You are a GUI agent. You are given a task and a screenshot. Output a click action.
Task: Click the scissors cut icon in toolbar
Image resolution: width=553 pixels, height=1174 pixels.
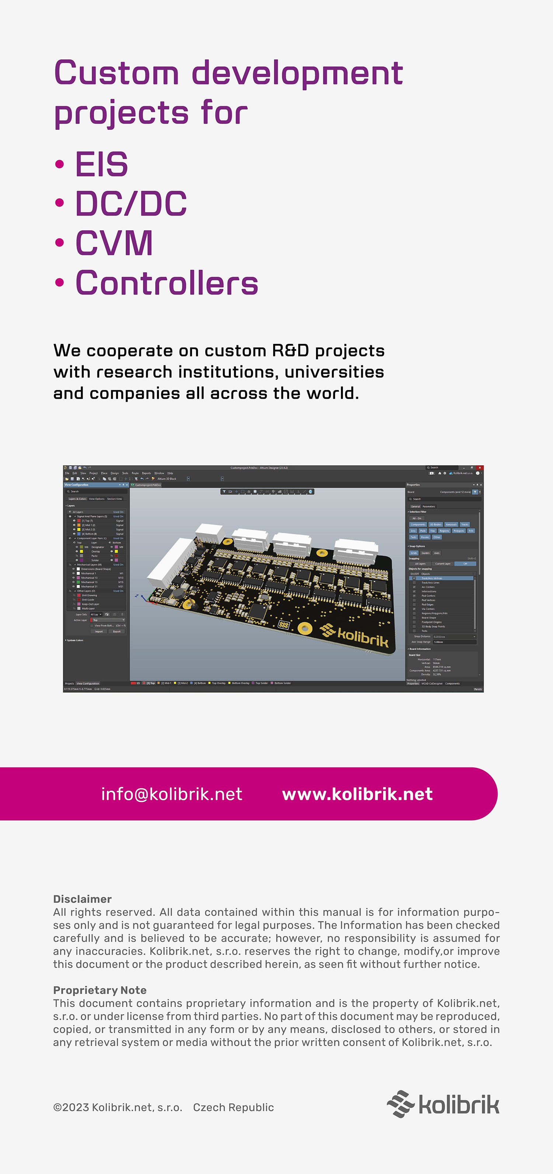pos(100,479)
